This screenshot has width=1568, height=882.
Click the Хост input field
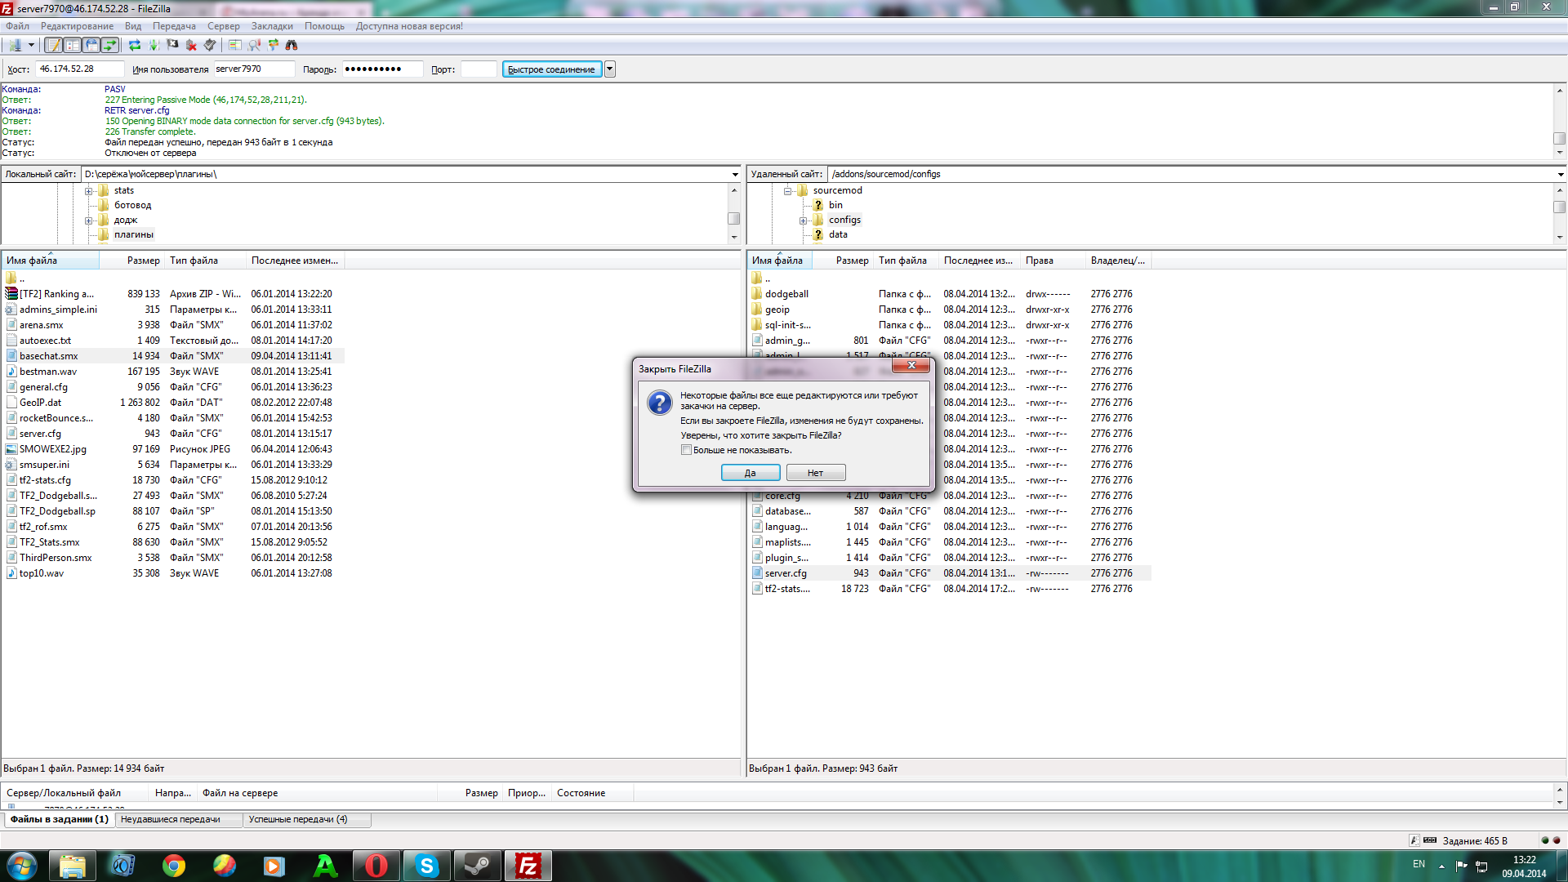80,69
